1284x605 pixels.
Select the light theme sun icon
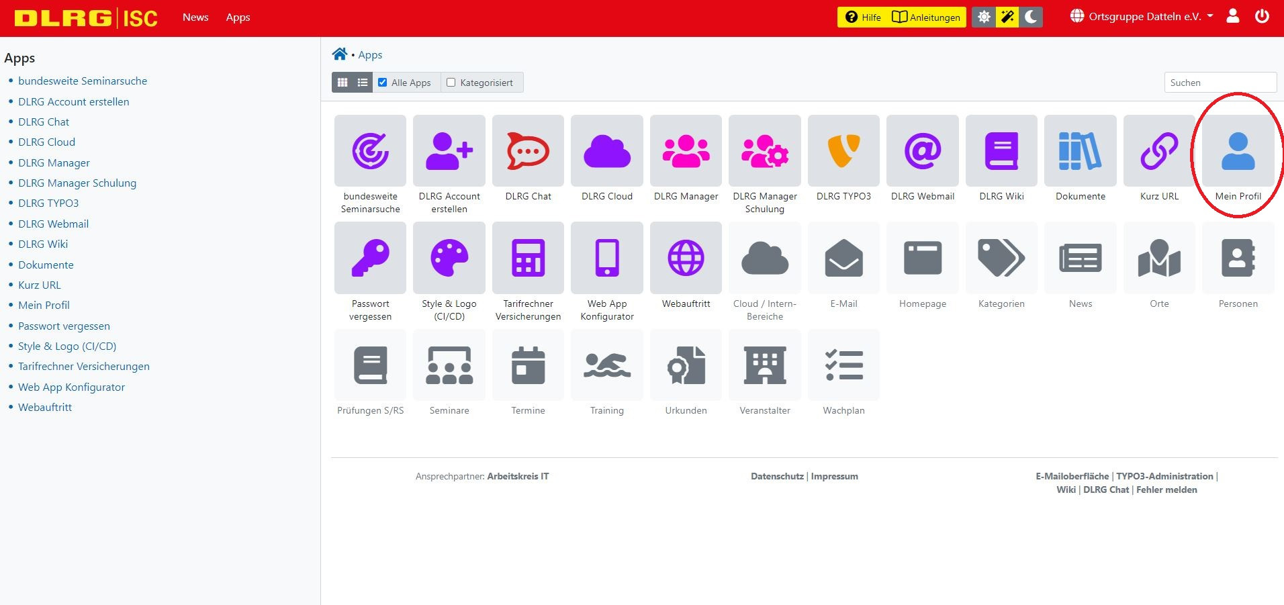[x=984, y=17]
